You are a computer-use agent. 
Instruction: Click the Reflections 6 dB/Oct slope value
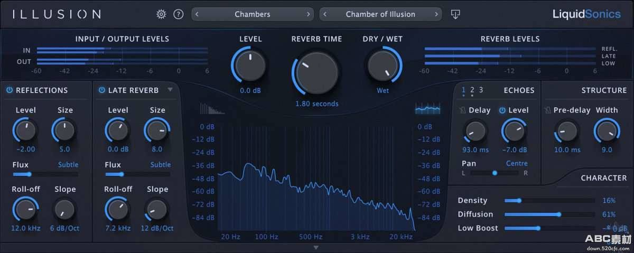(65, 228)
